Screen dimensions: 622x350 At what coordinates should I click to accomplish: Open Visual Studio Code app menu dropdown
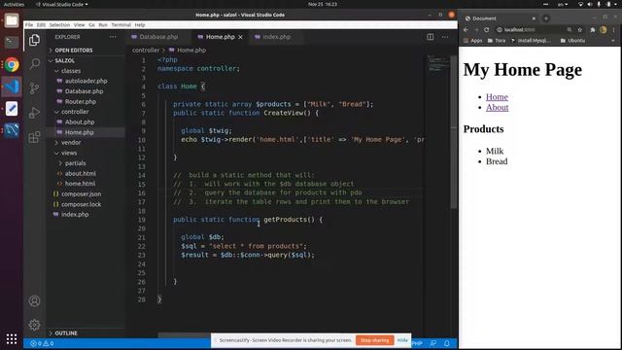click(x=62, y=4)
